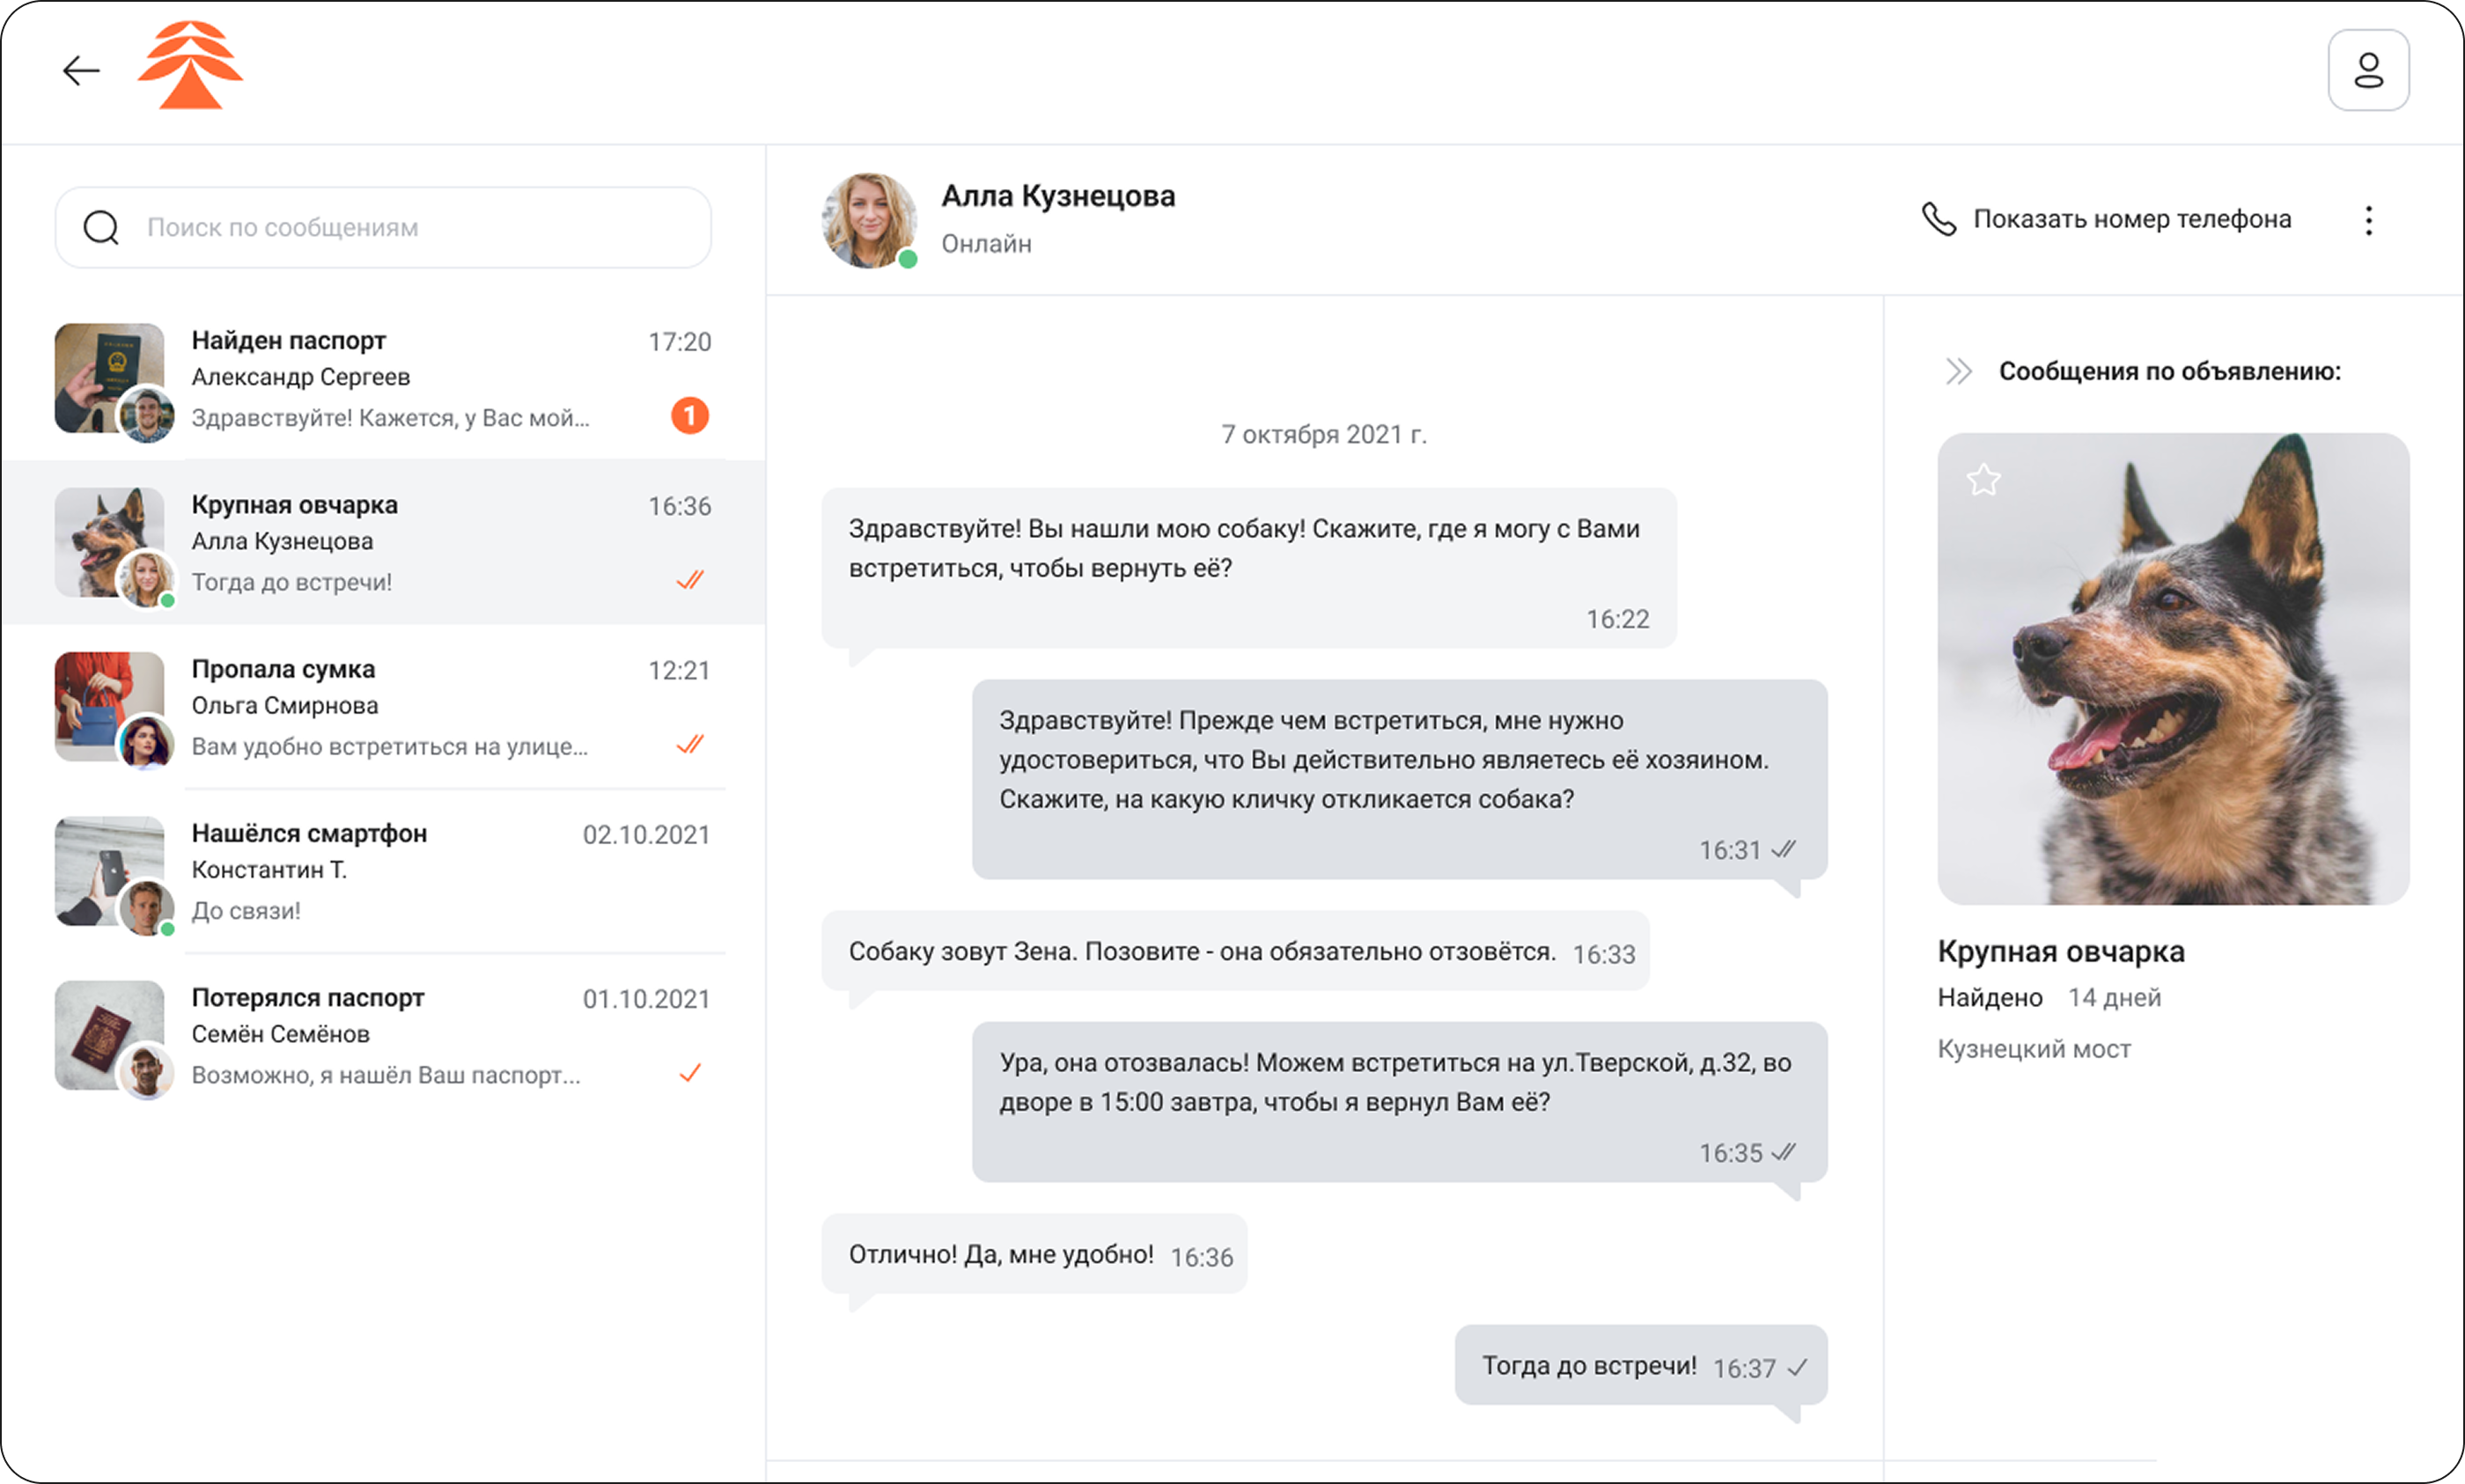Viewport: 2465px width, 1484px height.
Task: Click the Онлайн status text
Action: (x=986, y=244)
